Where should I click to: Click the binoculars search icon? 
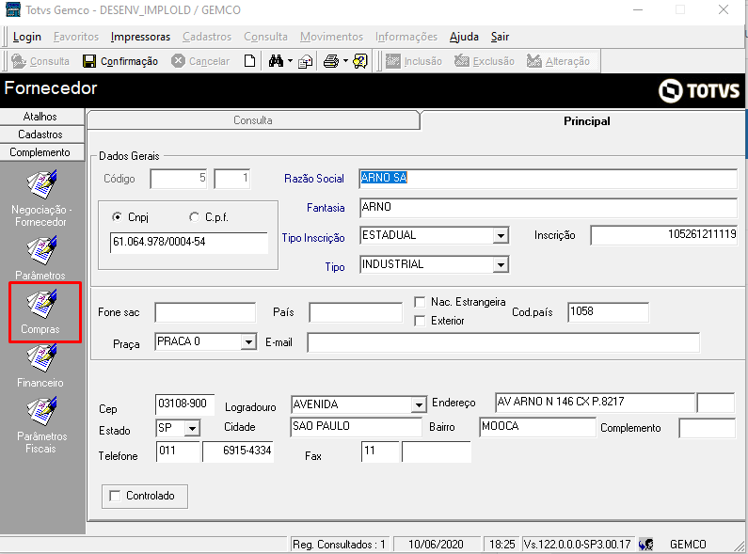point(276,61)
